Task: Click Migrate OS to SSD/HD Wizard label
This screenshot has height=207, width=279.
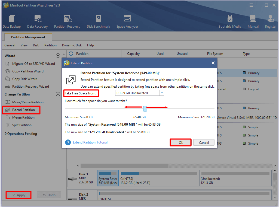Action: 33,64
